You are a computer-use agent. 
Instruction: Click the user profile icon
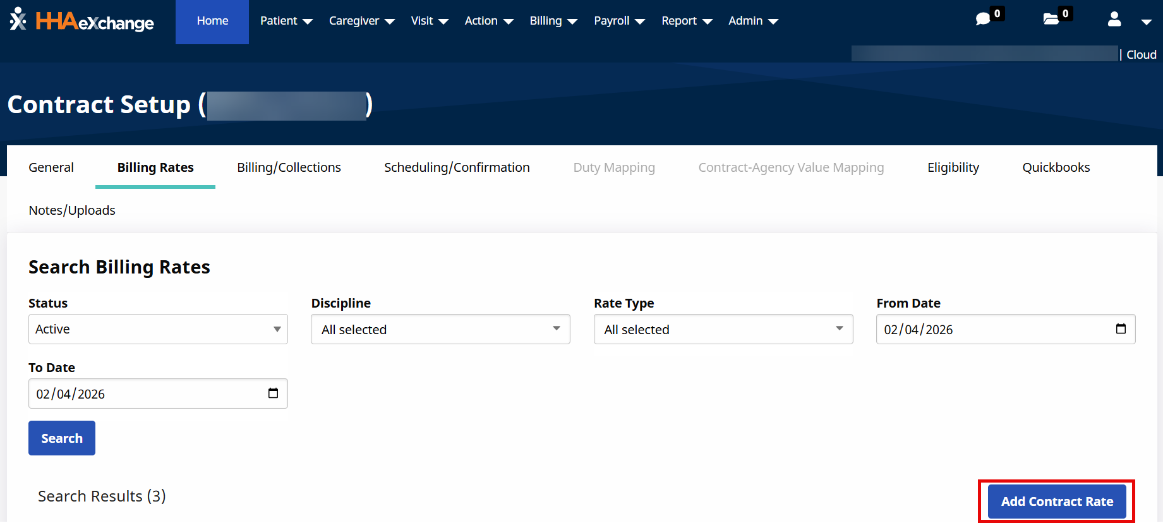tap(1114, 20)
